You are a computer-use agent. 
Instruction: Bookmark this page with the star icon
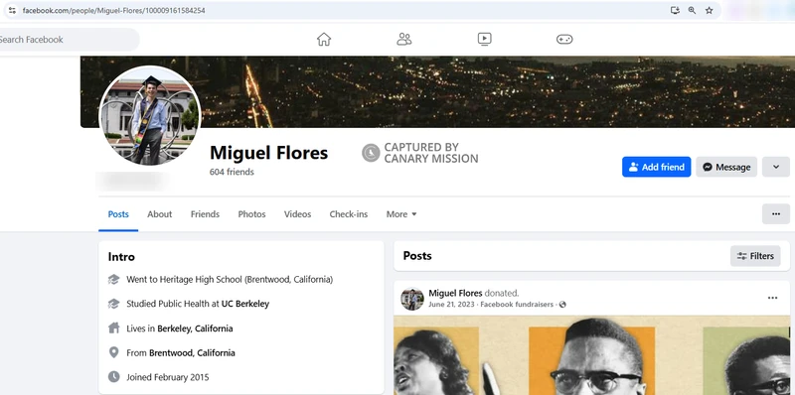(709, 10)
